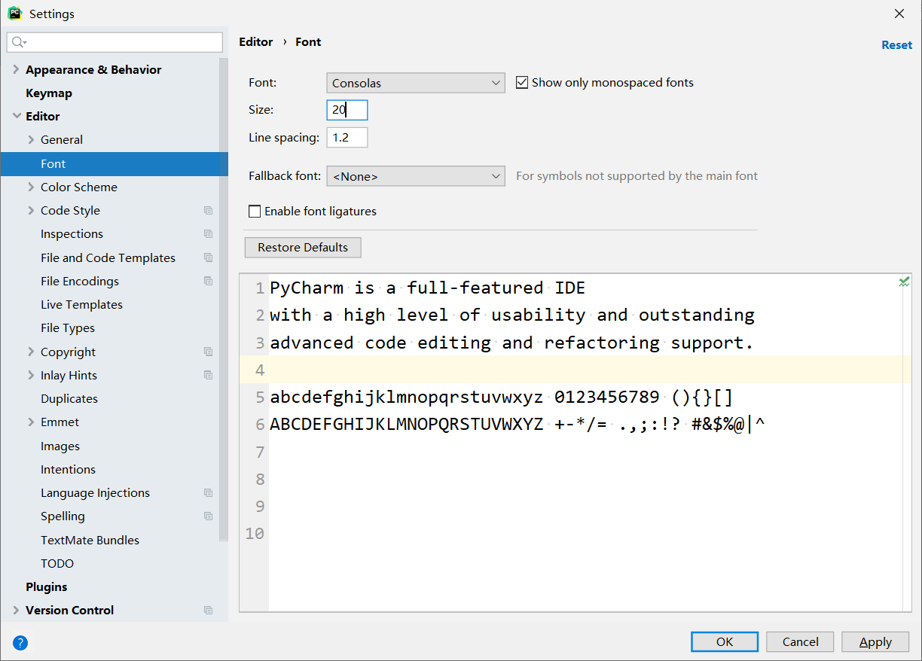This screenshot has height=661, width=922.
Task: Expand the Copyright node
Action: (31, 352)
